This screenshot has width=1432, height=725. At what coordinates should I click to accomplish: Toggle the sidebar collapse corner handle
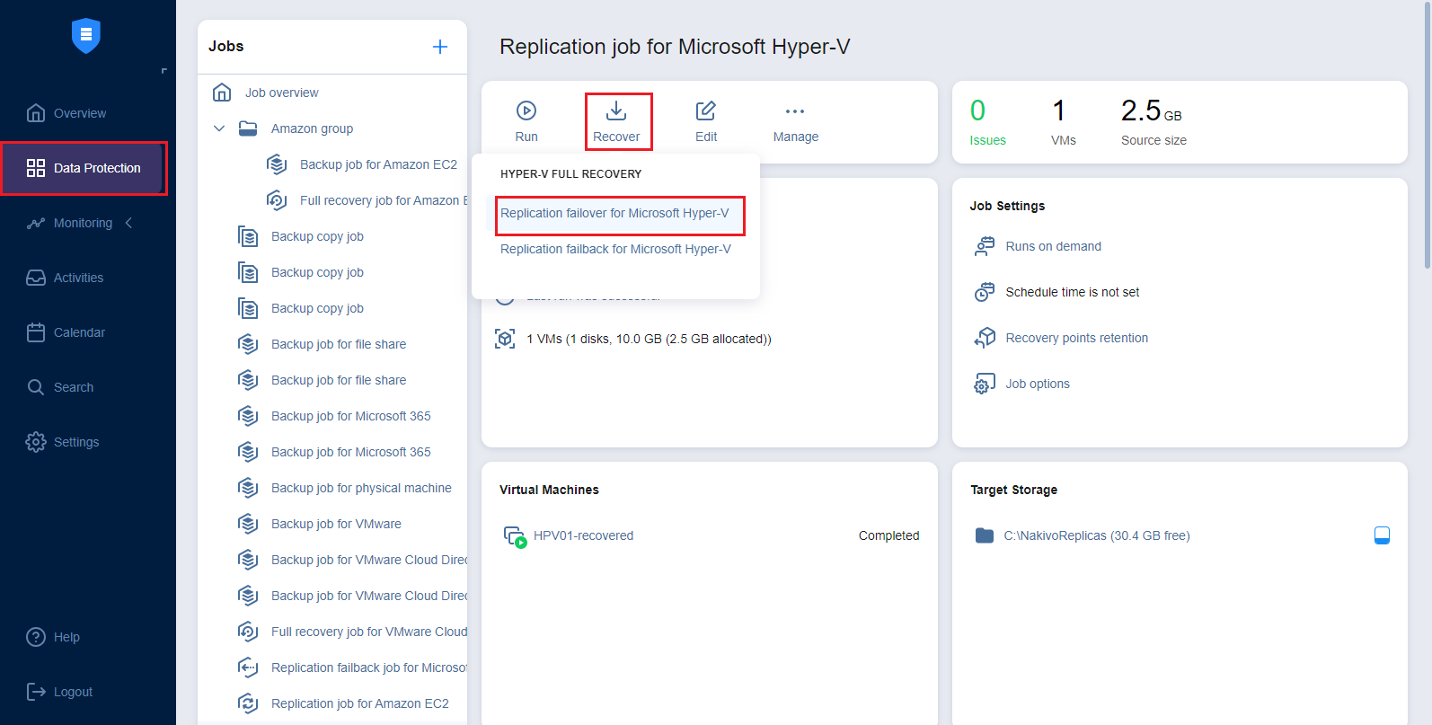tap(164, 71)
